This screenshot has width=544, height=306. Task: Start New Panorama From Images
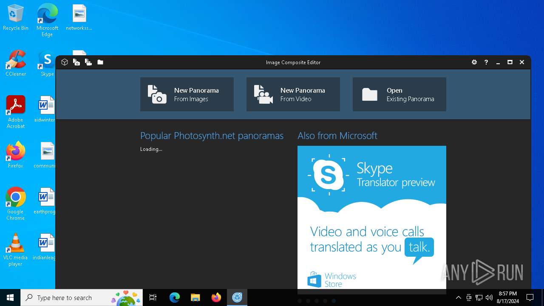(187, 94)
